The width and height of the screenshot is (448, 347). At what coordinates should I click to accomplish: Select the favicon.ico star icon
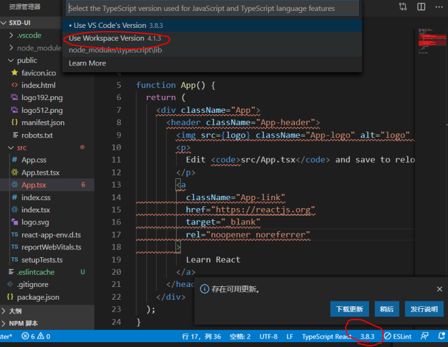(15, 73)
